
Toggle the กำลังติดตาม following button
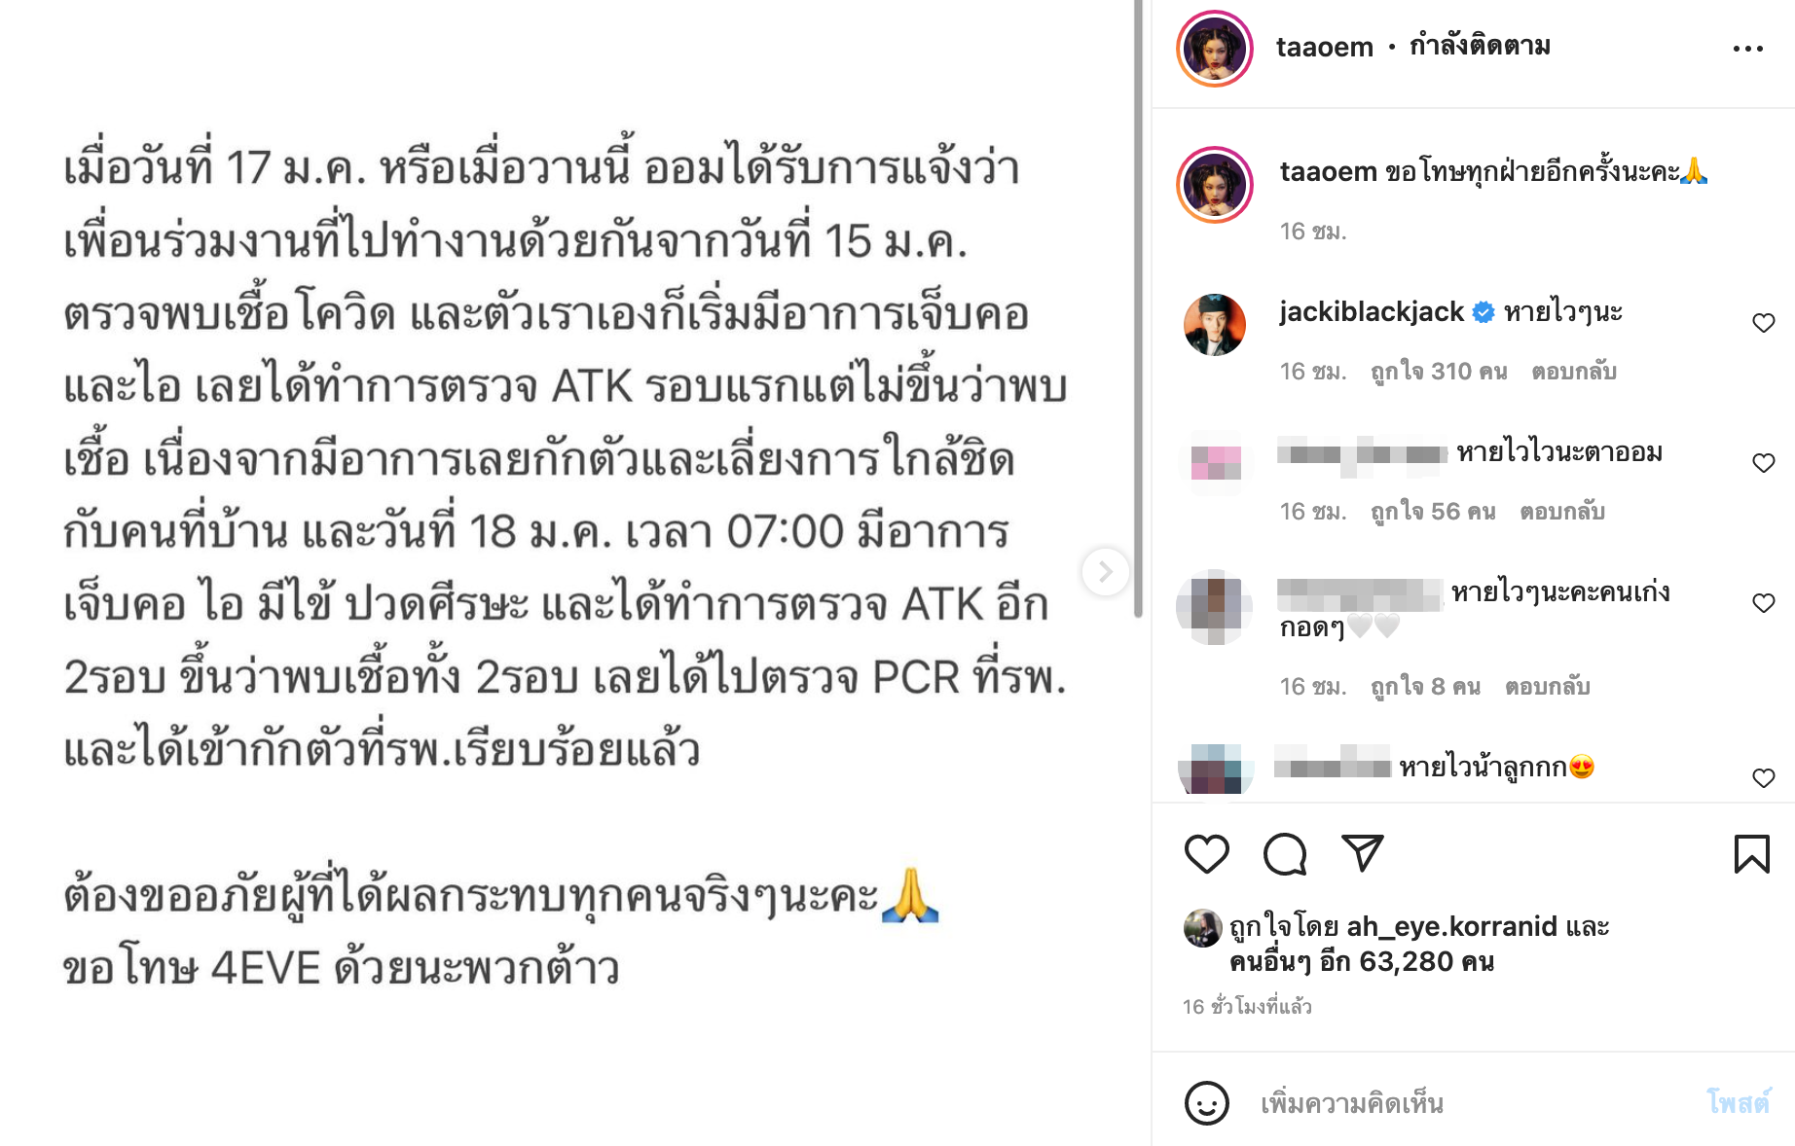[x=1481, y=46]
